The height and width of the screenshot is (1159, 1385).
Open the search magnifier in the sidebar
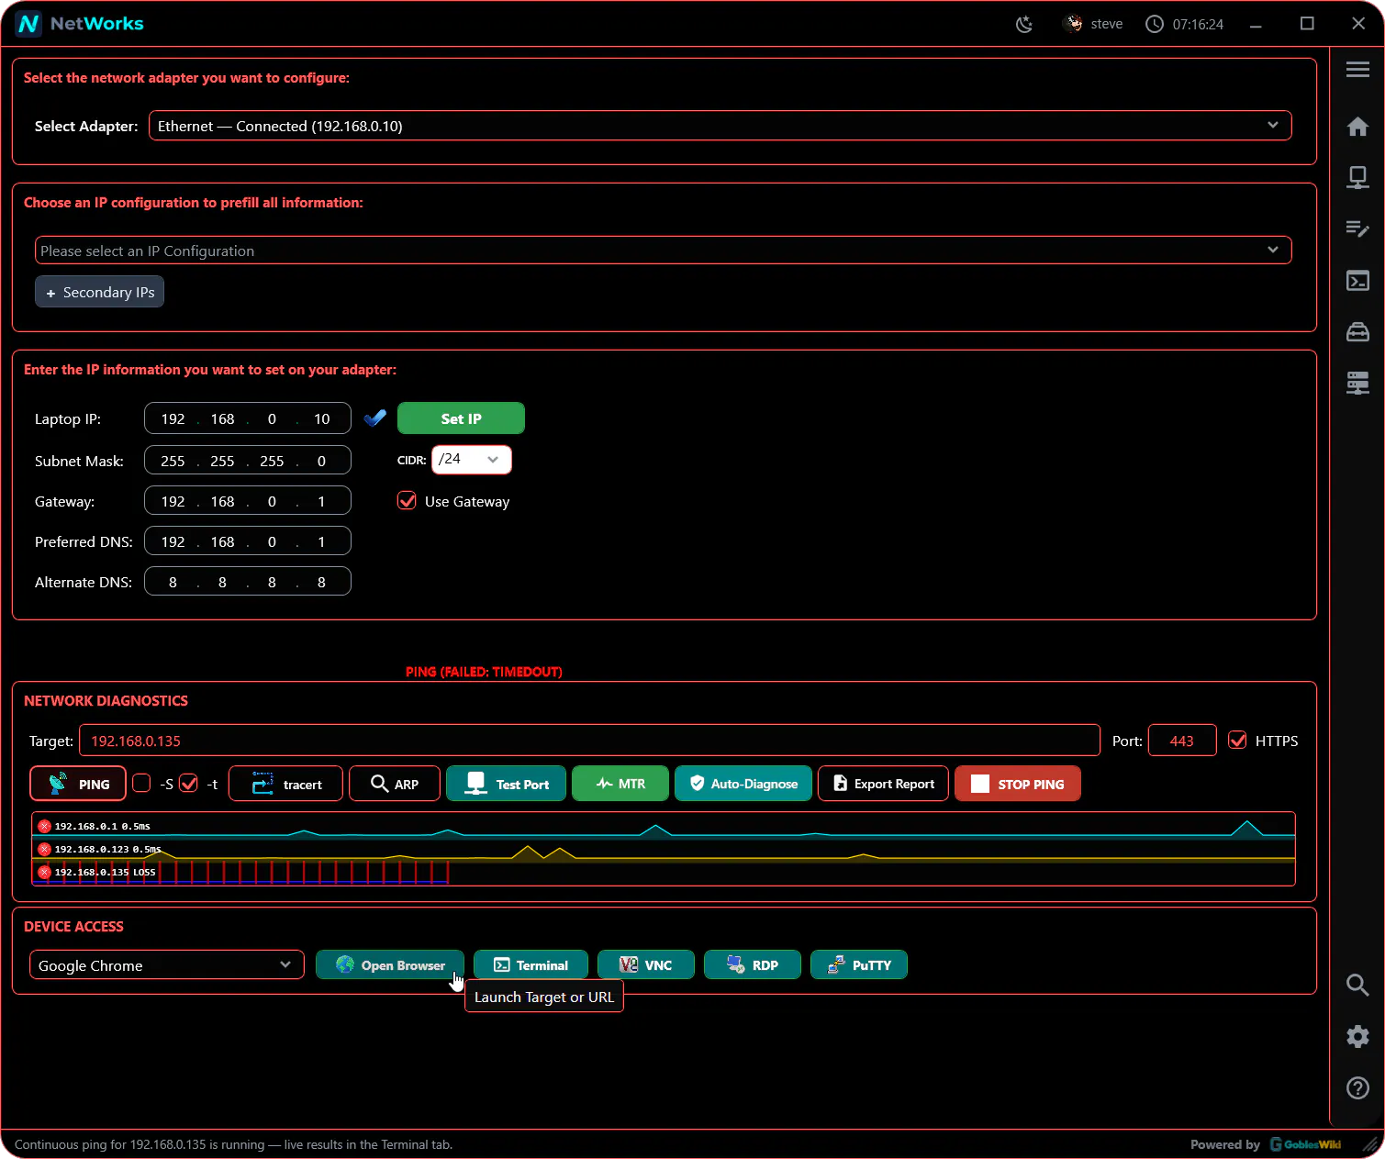(1357, 986)
